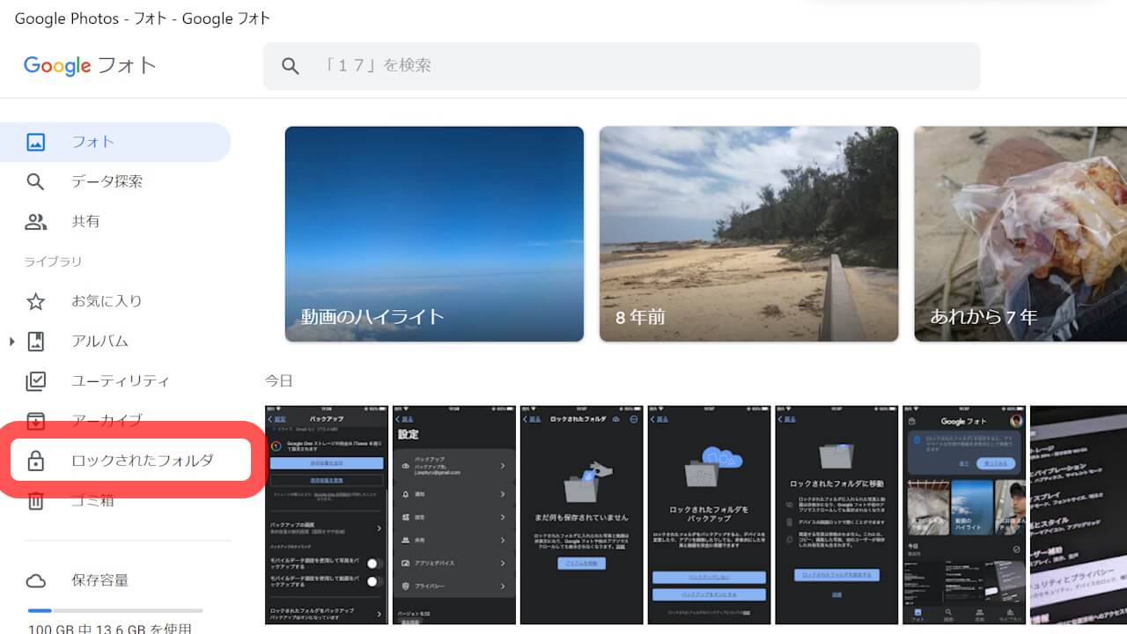This screenshot has height=634, width=1127.
Task: Open ユーティリティ with its checklist icon
Action: [x=35, y=380]
